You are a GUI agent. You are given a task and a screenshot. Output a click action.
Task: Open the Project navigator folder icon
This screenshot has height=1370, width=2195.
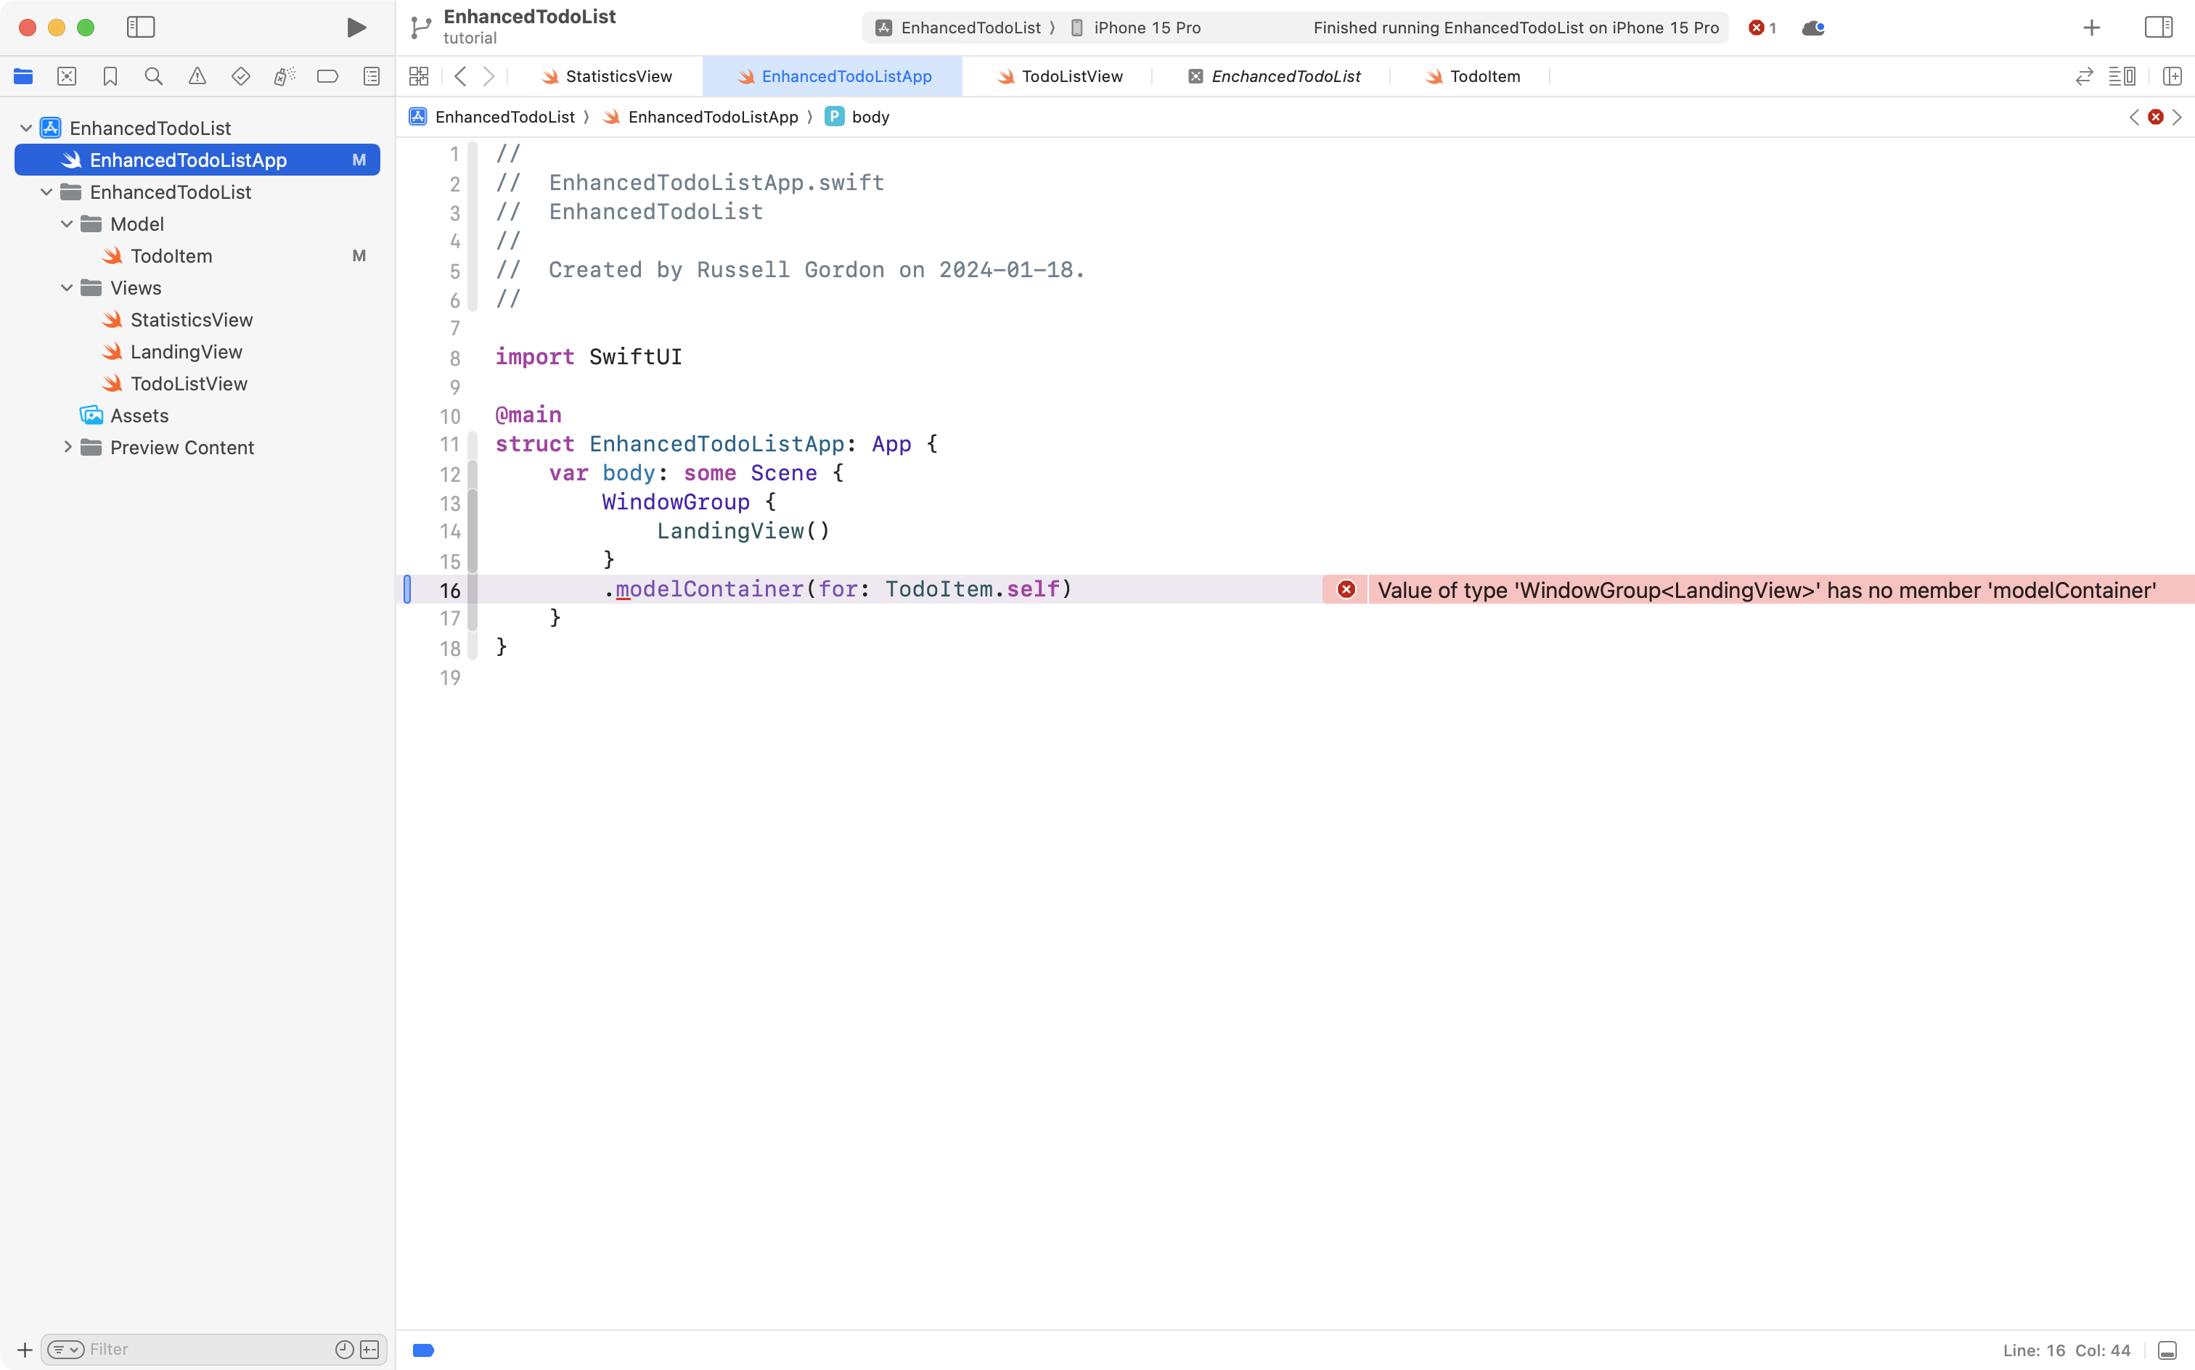(x=23, y=76)
